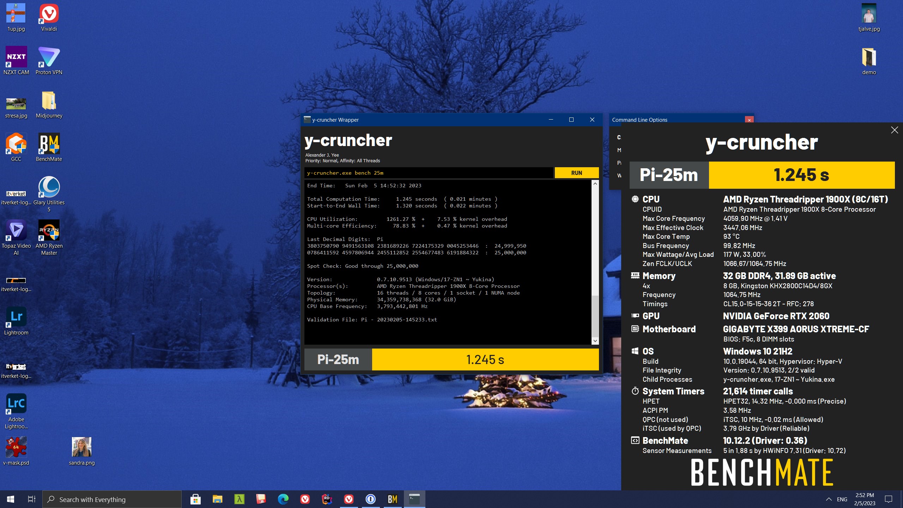The height and width of the screenshot is (508, 903).
Task: Open JetBrains Rider from the taskbar
Action: coord(327,499)
